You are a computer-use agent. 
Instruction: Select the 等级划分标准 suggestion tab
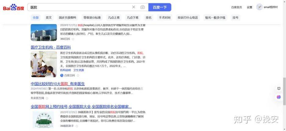click(x=92, y=18)
